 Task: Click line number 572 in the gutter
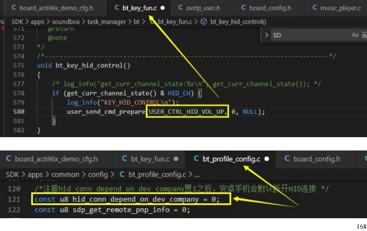(x=19, y=38)
